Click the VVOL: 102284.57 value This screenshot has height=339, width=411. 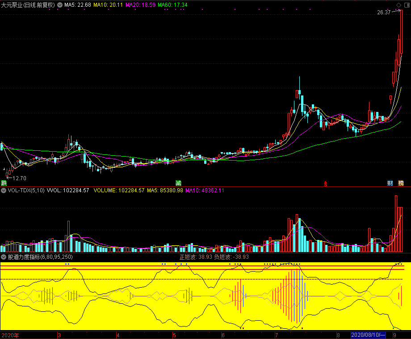(x=68, y=190)
